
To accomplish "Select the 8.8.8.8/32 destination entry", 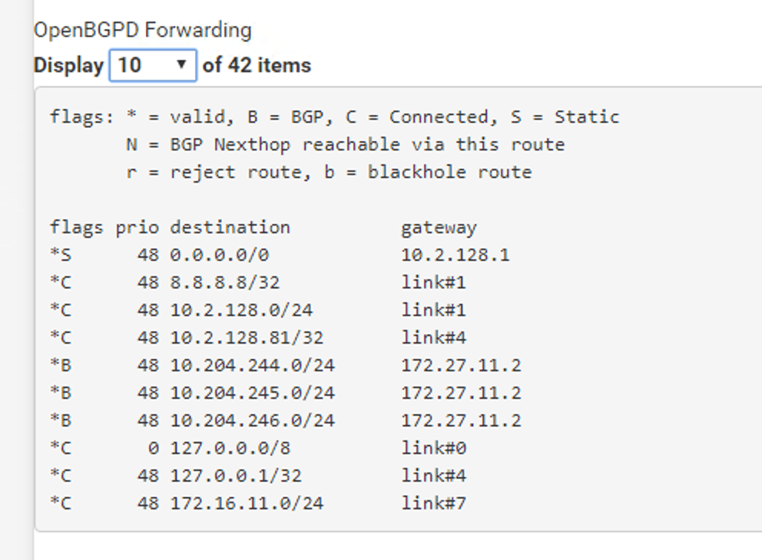I will (x=224, y=282).
